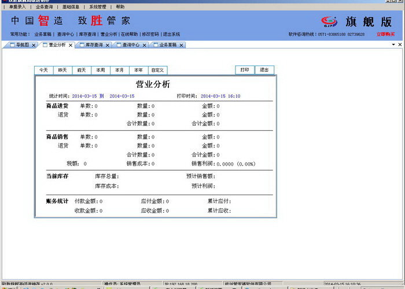This screenshot has width=405, height=289.
Task: Close the 导航图 tab
Action: click(34, 45)
